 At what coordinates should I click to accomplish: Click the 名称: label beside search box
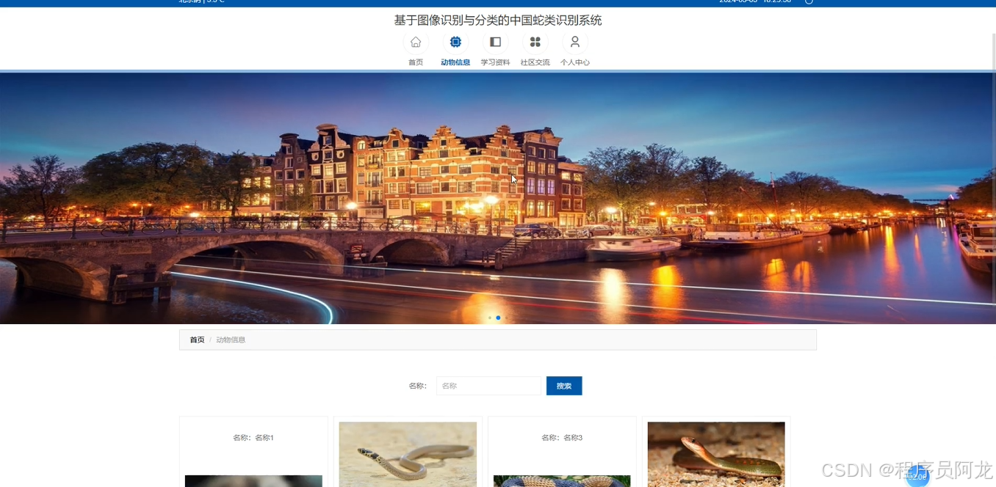click(x=418, y=386)
